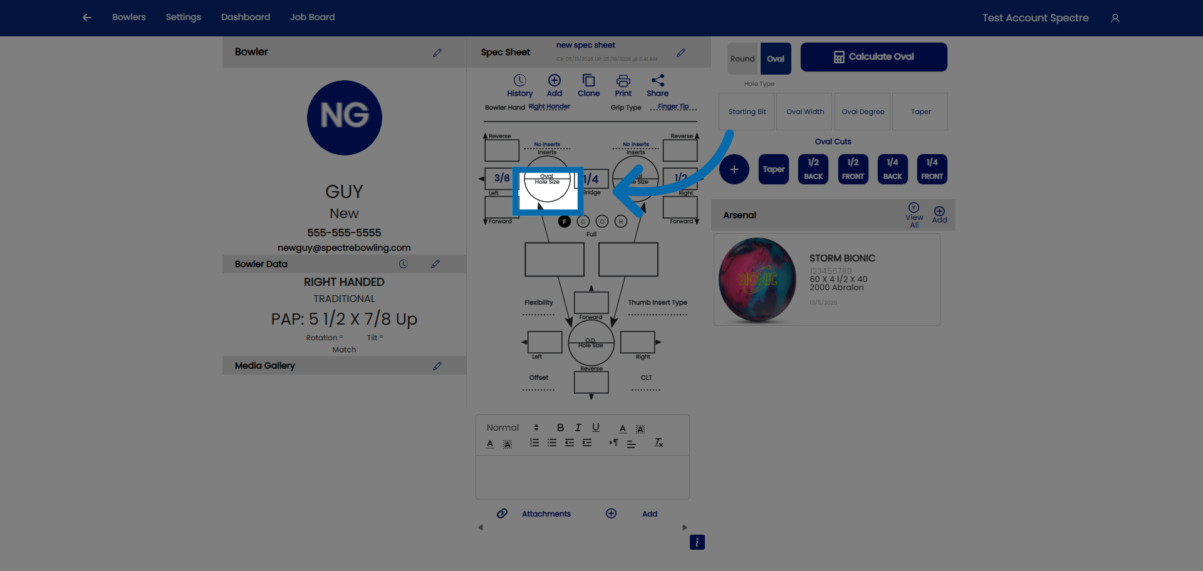Toggle text direction in the notes editor
1203x571 pixels.
[614, 443]
